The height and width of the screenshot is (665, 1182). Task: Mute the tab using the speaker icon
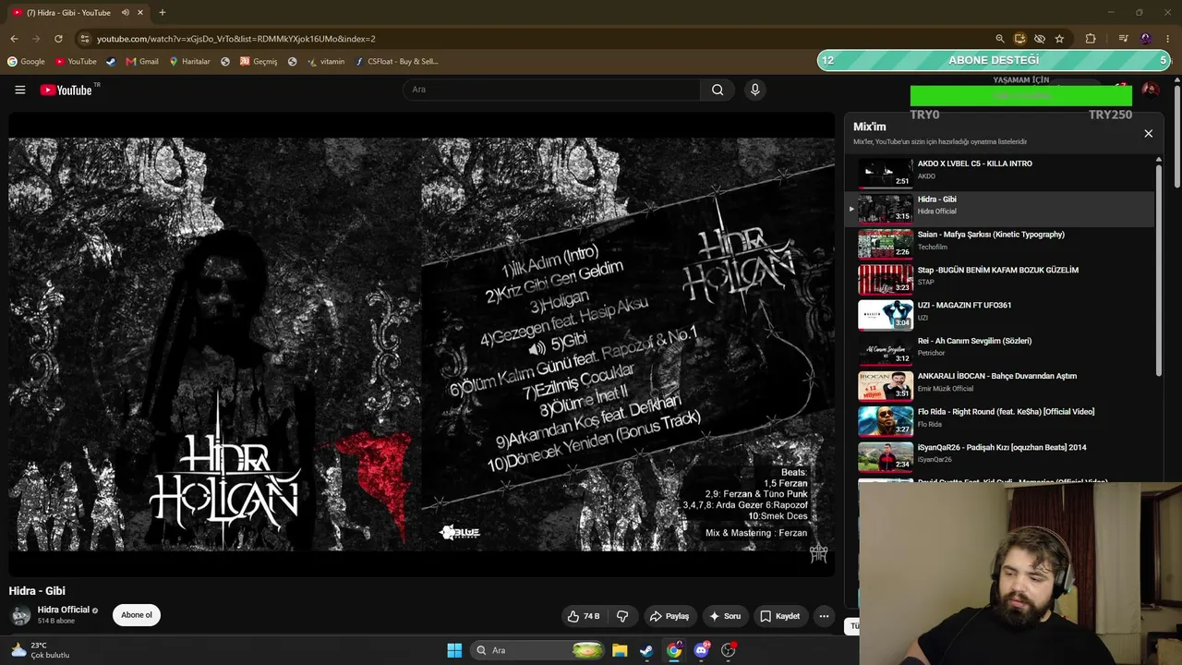tap(126, 13)
